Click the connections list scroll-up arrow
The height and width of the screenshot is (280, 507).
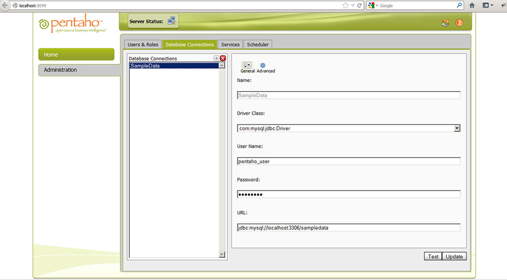click(222, 65)
